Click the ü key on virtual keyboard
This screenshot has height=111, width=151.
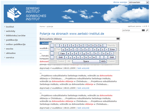coord(103,50)
